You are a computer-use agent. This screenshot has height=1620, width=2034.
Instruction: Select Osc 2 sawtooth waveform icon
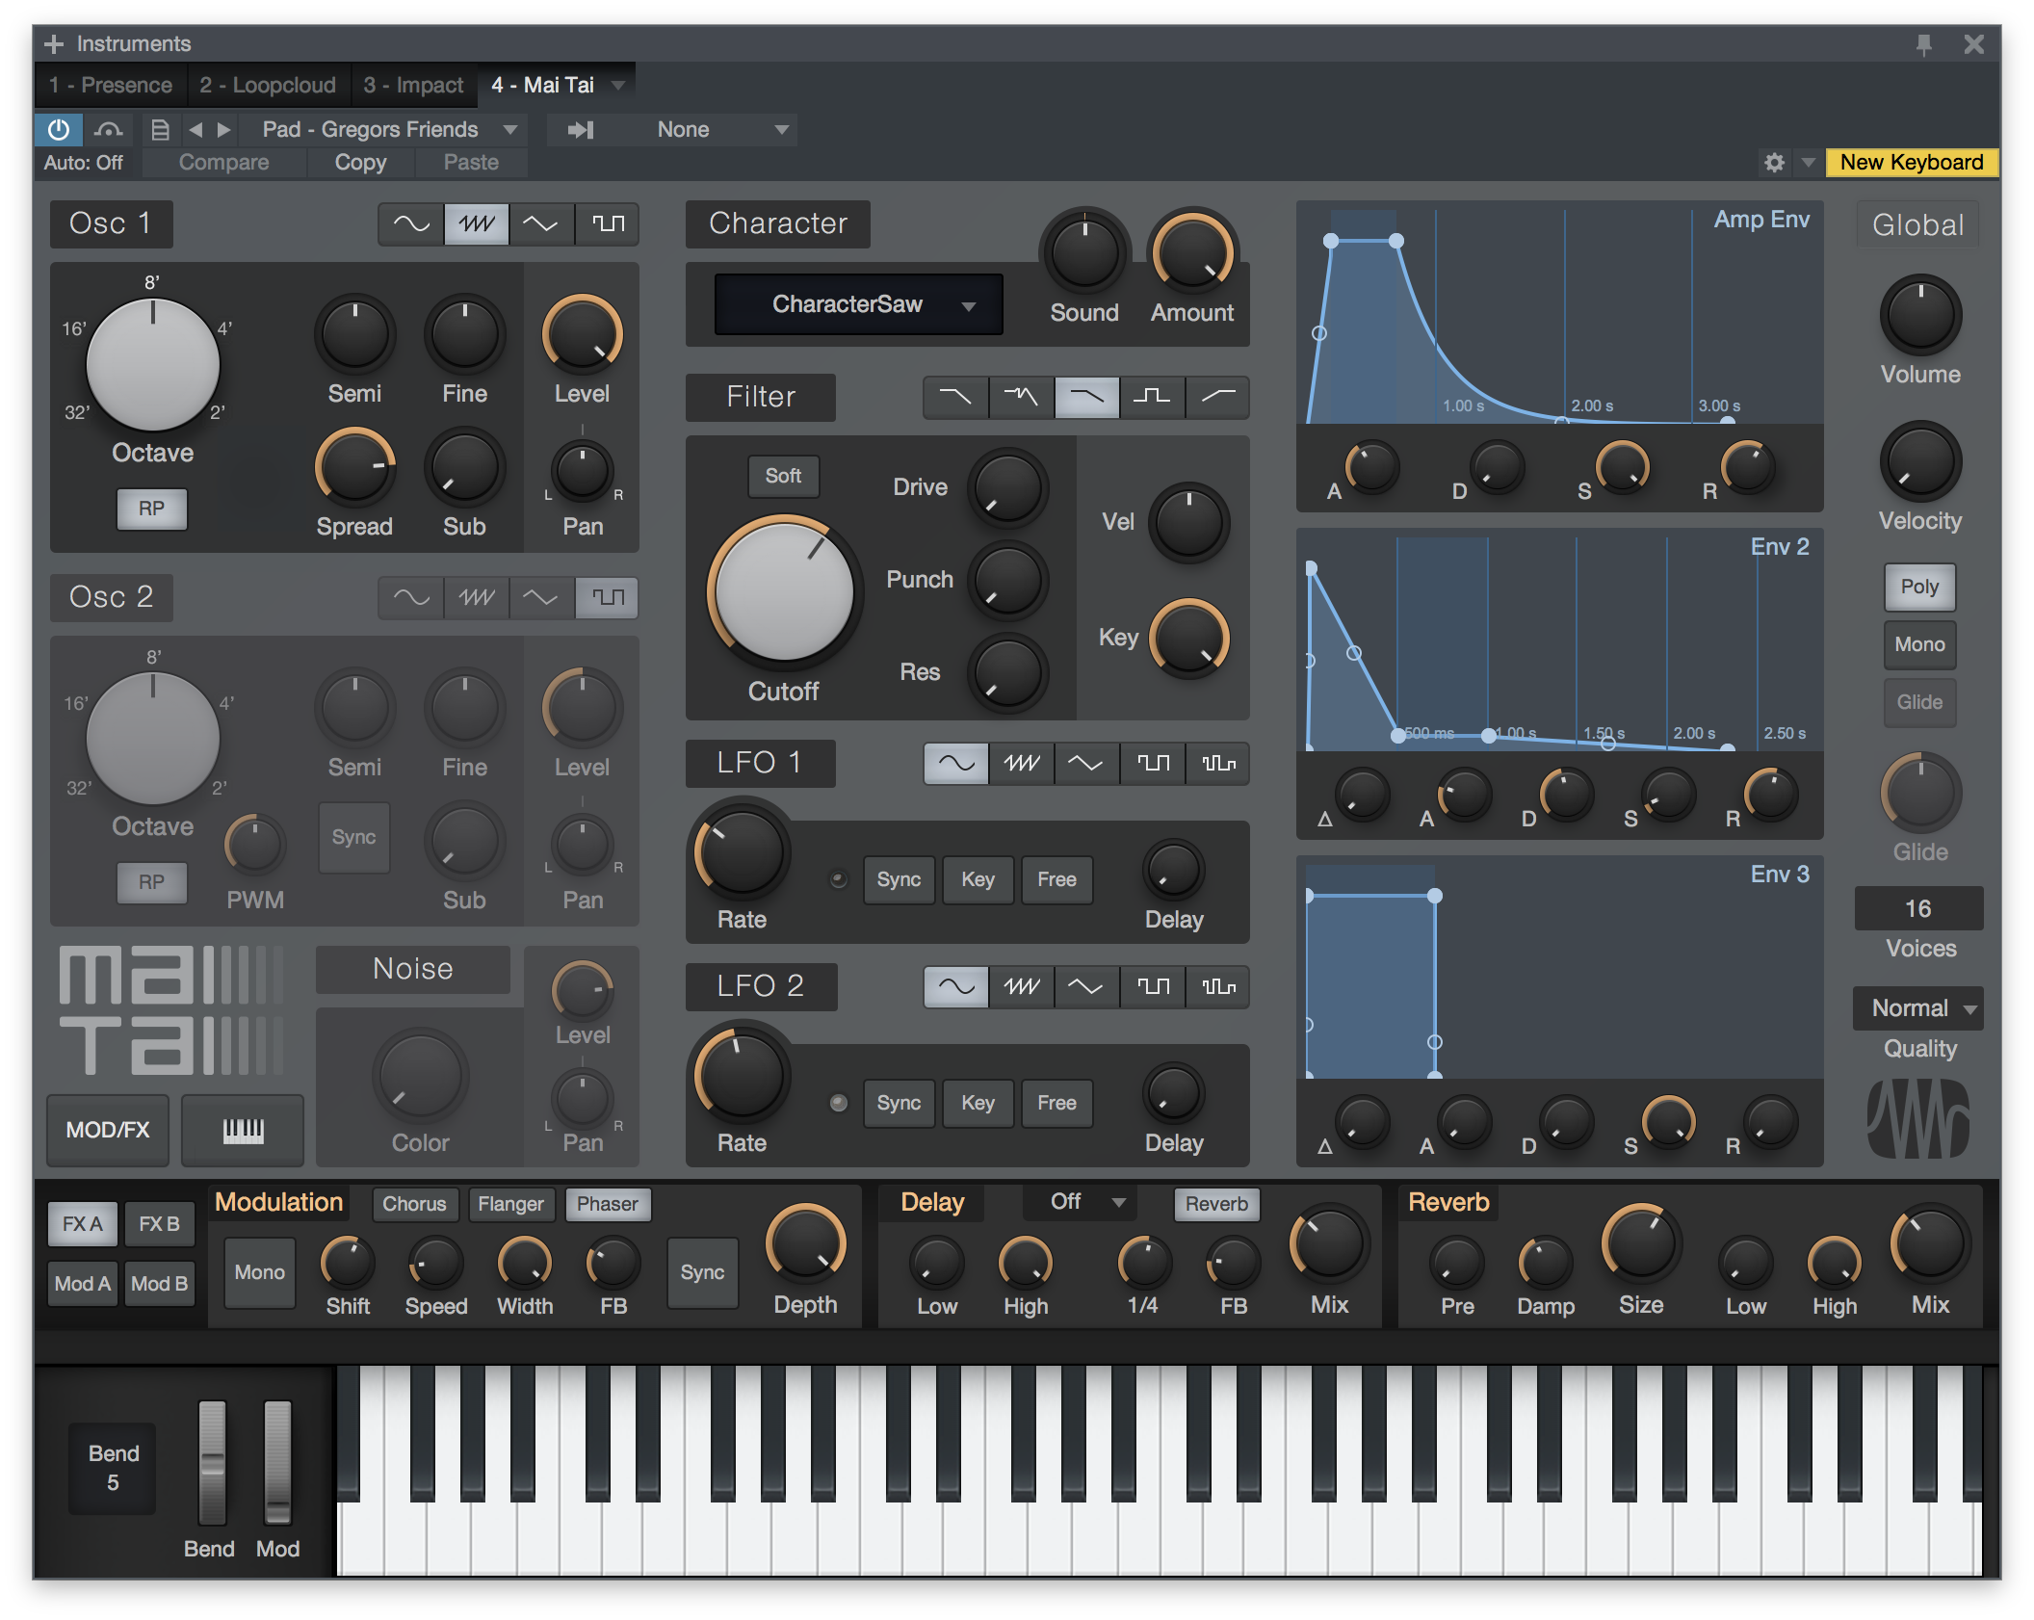477,598
